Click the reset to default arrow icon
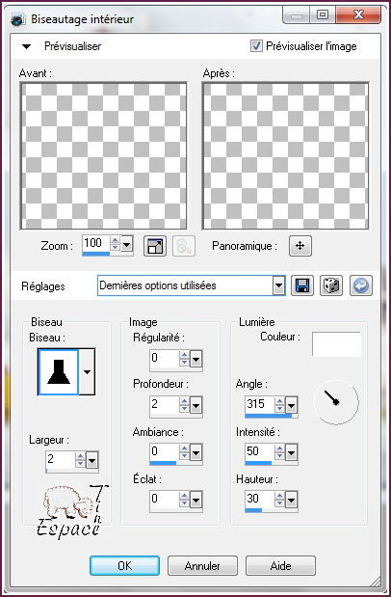391x597 pixels. click(x=361, y=285)
